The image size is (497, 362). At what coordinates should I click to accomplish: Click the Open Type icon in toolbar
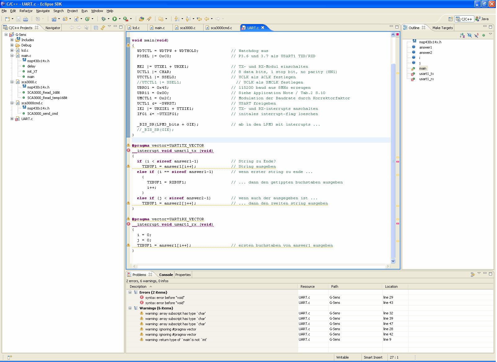(141, 19)
